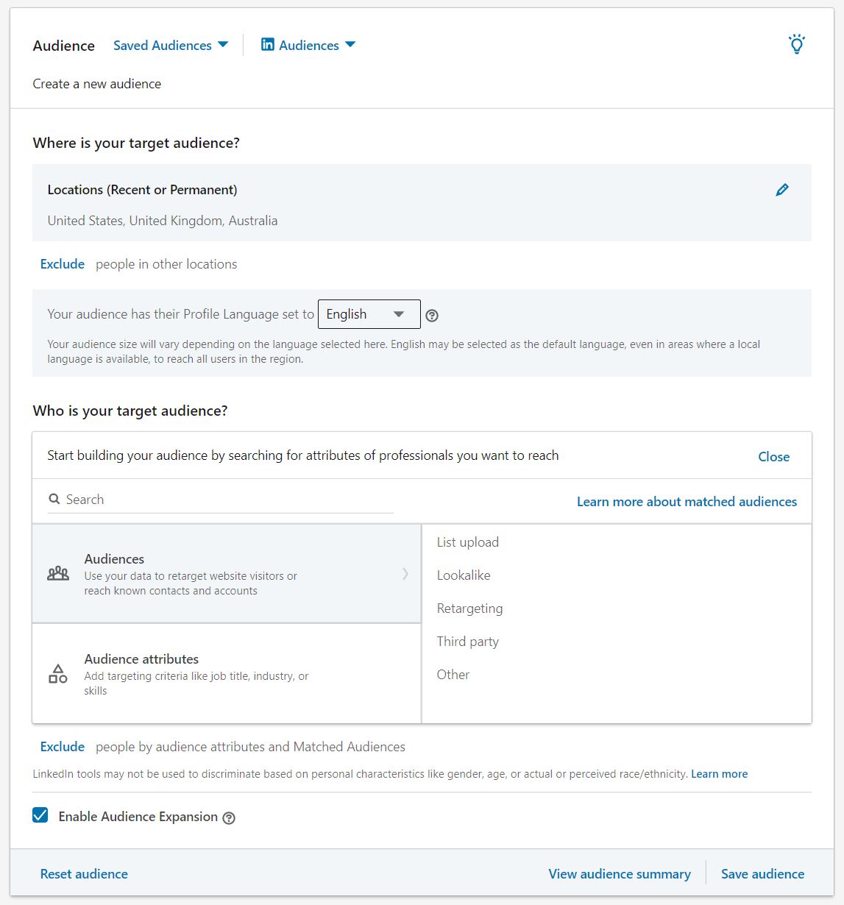Click Exclude people in other locations

click(62, 263)
